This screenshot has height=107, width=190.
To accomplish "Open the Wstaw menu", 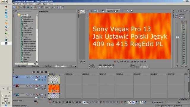I will click(x=31, y=4).
